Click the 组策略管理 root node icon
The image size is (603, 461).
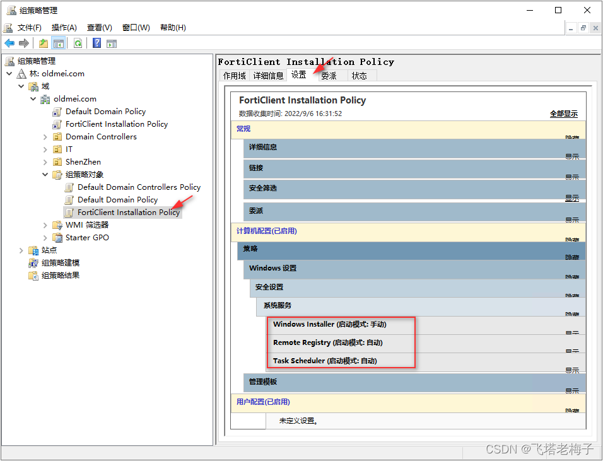pos(9,61)
